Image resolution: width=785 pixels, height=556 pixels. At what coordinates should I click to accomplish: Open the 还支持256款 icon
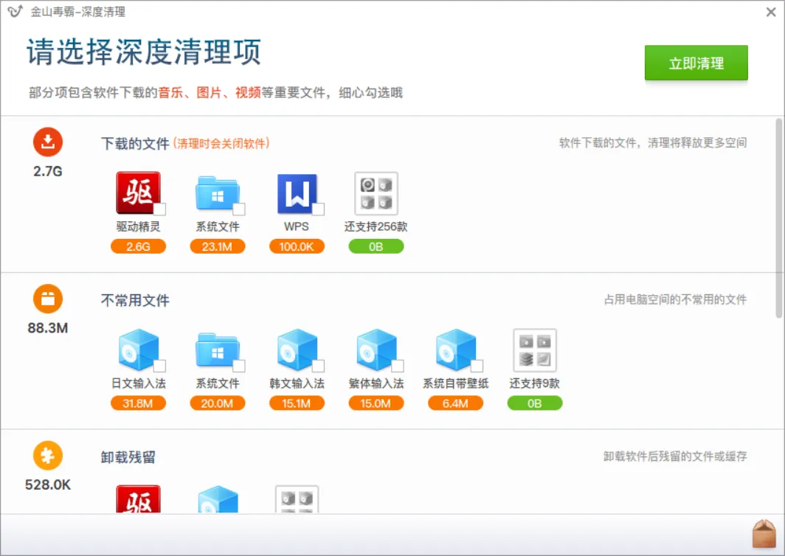pos(376,194)
